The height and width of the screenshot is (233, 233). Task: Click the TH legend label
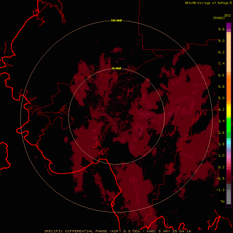[x=222, y=201]
